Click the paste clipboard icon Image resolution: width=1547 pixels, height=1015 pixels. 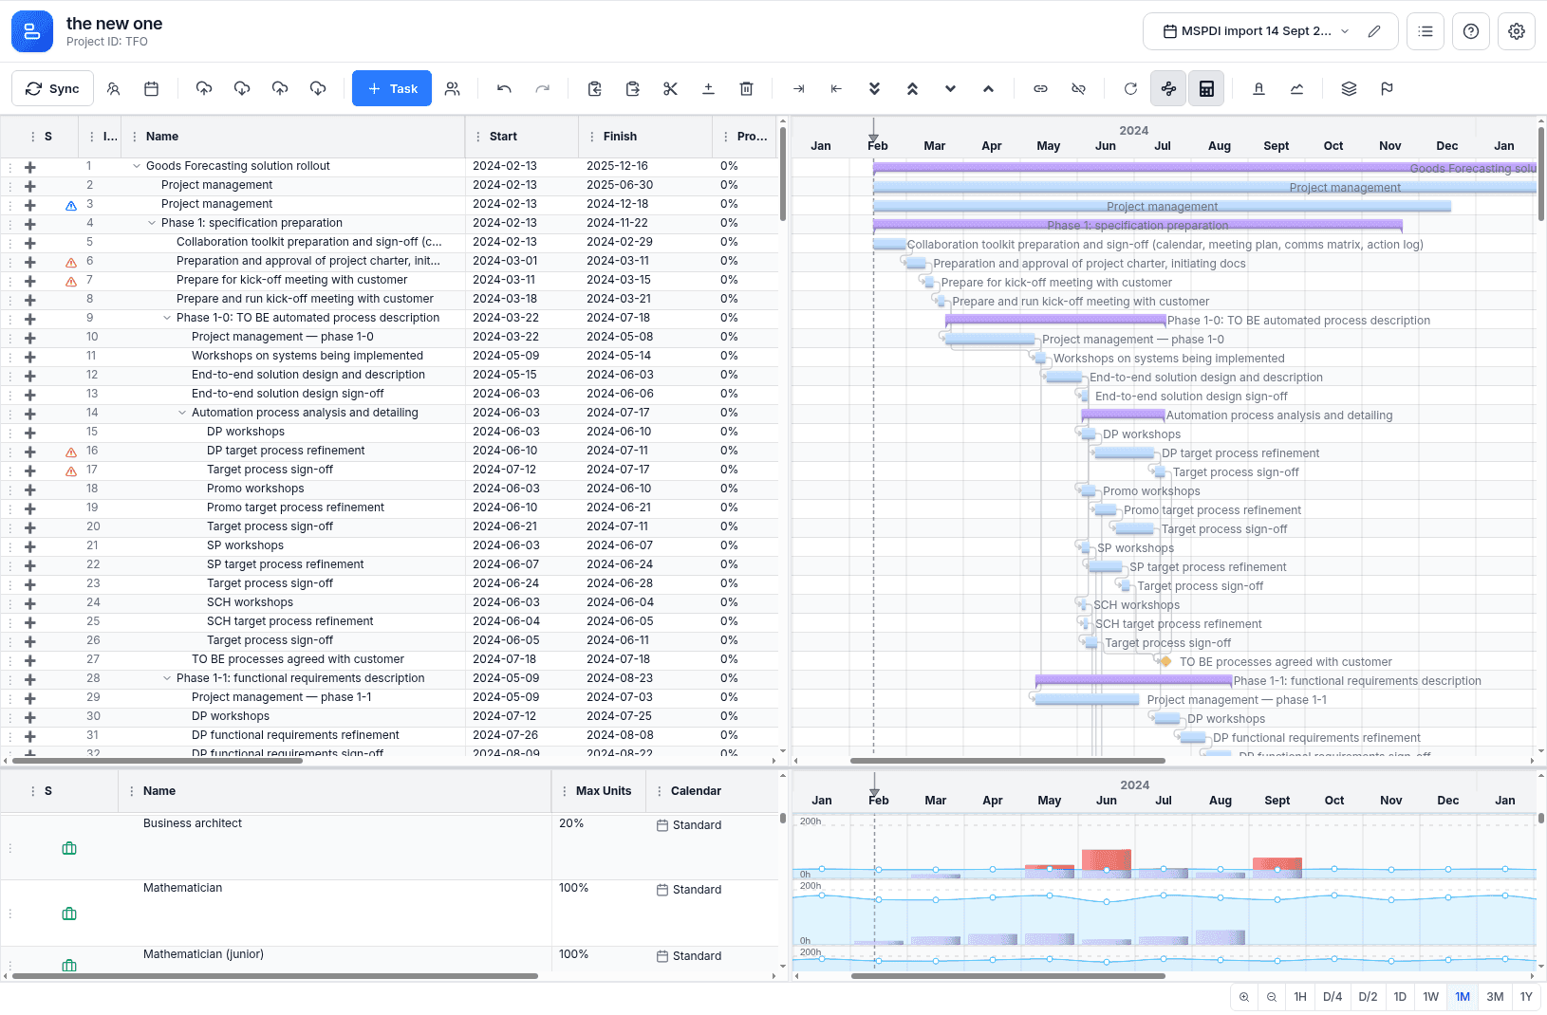(633, 88)
